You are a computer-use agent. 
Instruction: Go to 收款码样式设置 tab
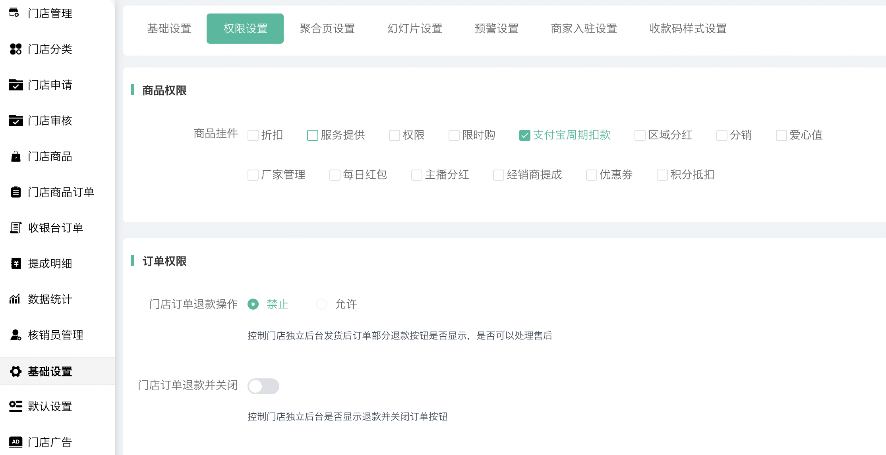688,29
